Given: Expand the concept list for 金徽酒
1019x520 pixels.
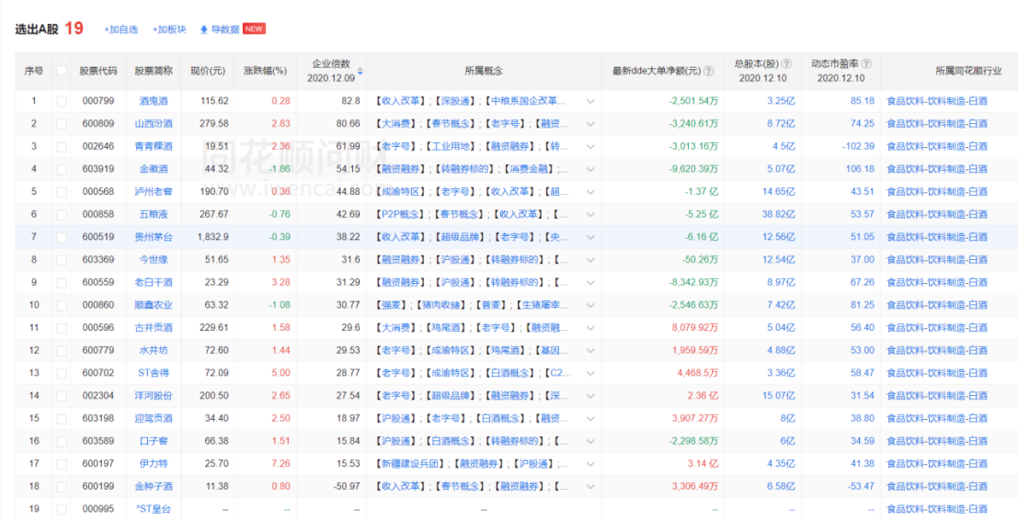Looking at the screenshot, I should pyautogui.click(x=590, y=169).
